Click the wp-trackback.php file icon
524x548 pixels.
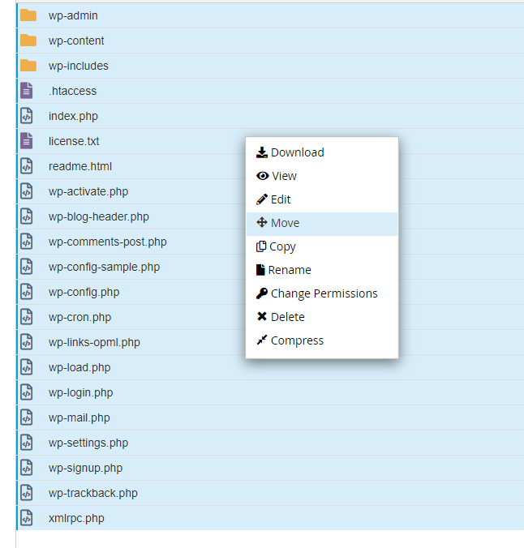click(26, 493)
